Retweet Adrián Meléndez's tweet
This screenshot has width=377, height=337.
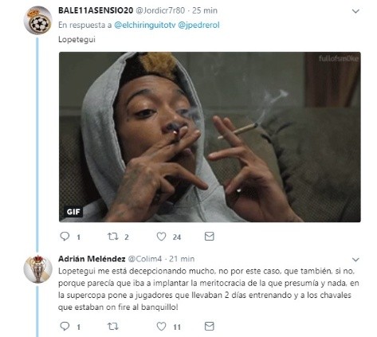tap(113, 326)
